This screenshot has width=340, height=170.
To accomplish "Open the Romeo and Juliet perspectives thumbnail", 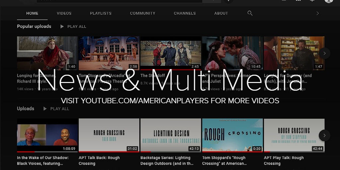I will (232, 53).
